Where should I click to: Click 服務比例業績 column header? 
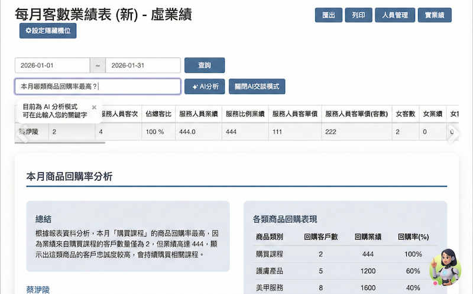point(245,114)
